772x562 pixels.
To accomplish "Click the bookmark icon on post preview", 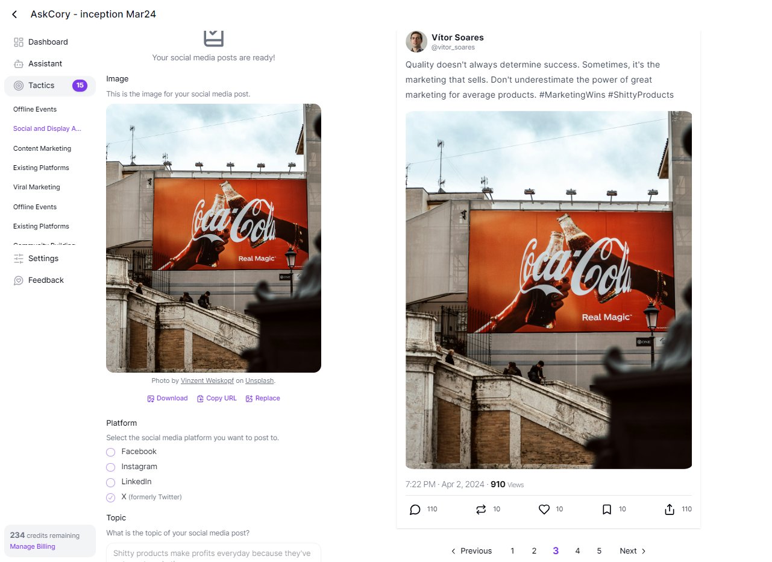I will [x=607, y=510].
